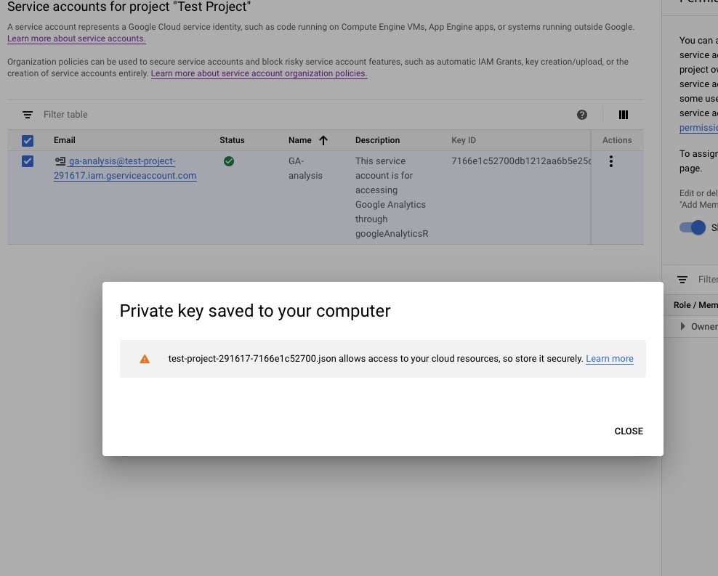
Task: Open the three-dot actions menu for GA-analysis
Action: point(610,161)
